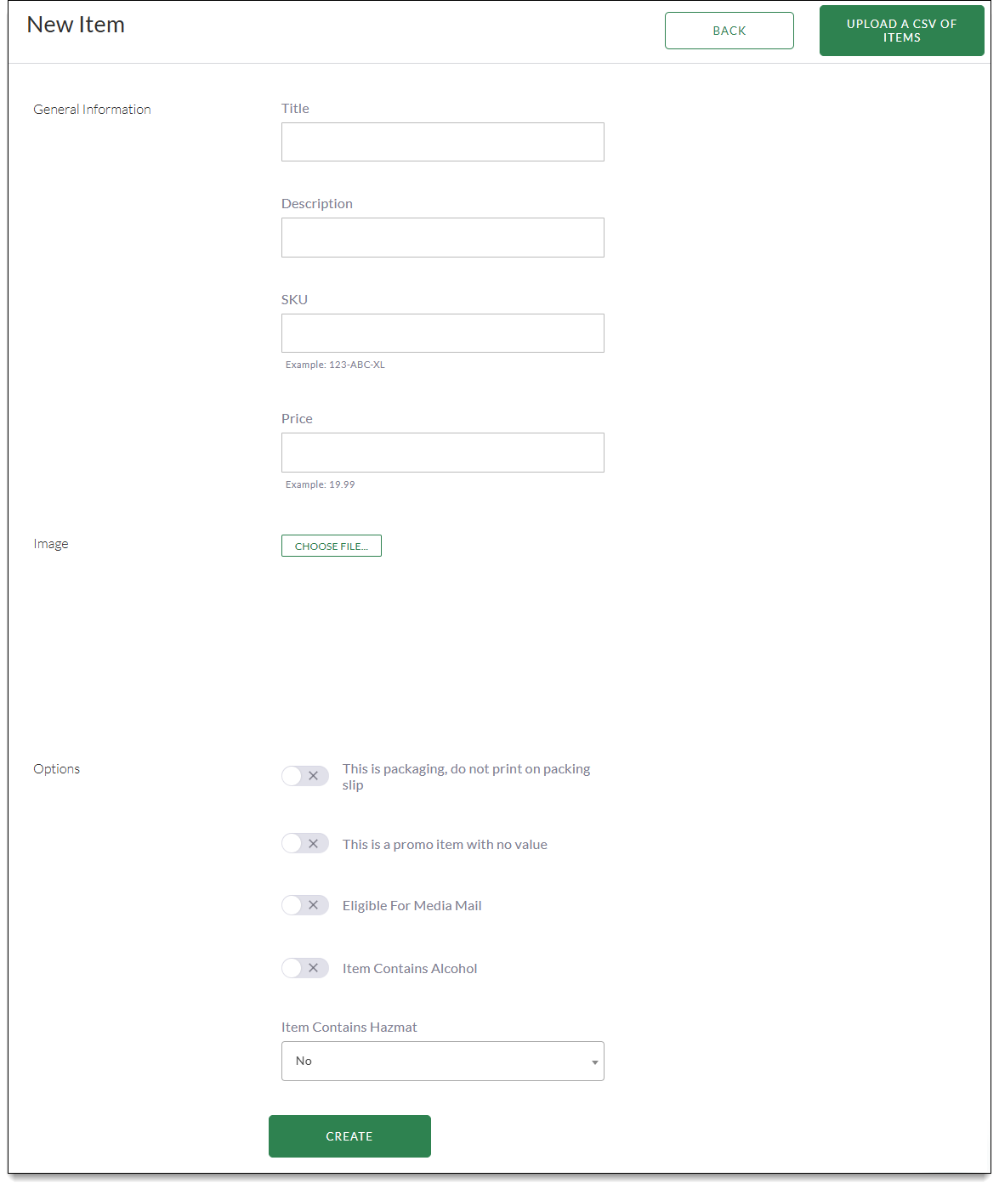This screenshot has height=1189, width=999.
Task: Click the 'This is a promo item' label
Action: tap(445, 845)
